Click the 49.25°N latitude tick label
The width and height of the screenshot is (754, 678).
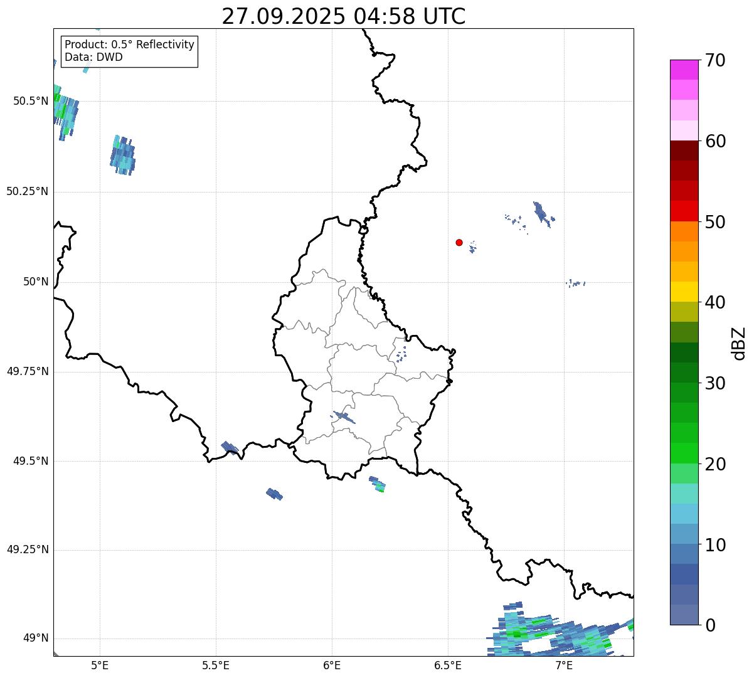(27, 550)
